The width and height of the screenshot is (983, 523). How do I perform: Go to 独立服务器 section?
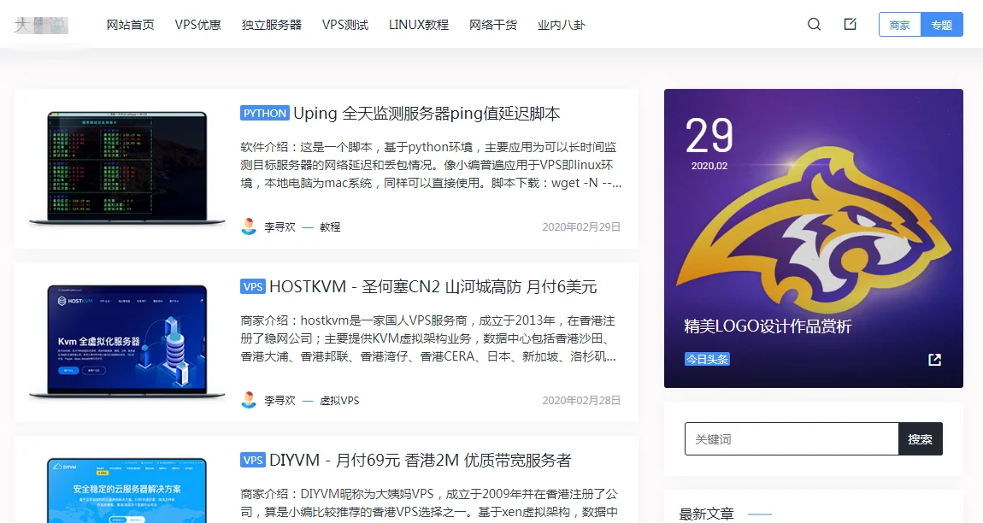tap(272, 25)
